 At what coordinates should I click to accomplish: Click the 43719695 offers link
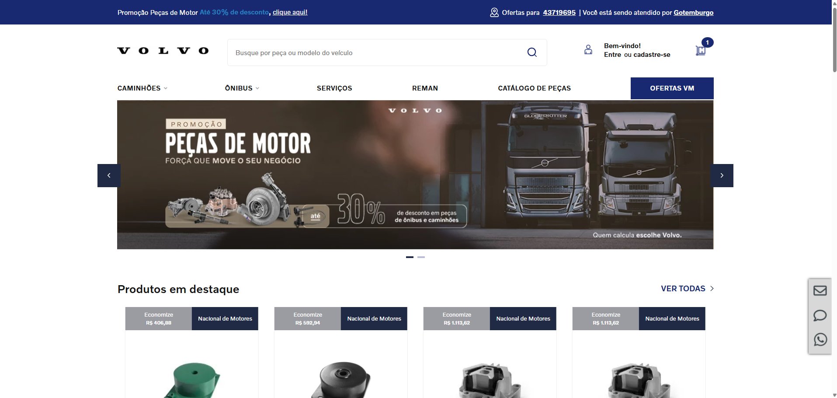559,13
